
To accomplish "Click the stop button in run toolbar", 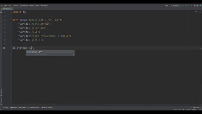I will (192, 5).
